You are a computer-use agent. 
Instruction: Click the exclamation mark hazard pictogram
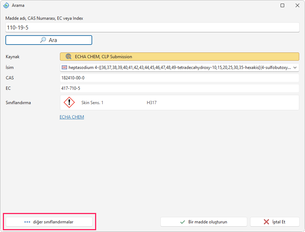69,102
